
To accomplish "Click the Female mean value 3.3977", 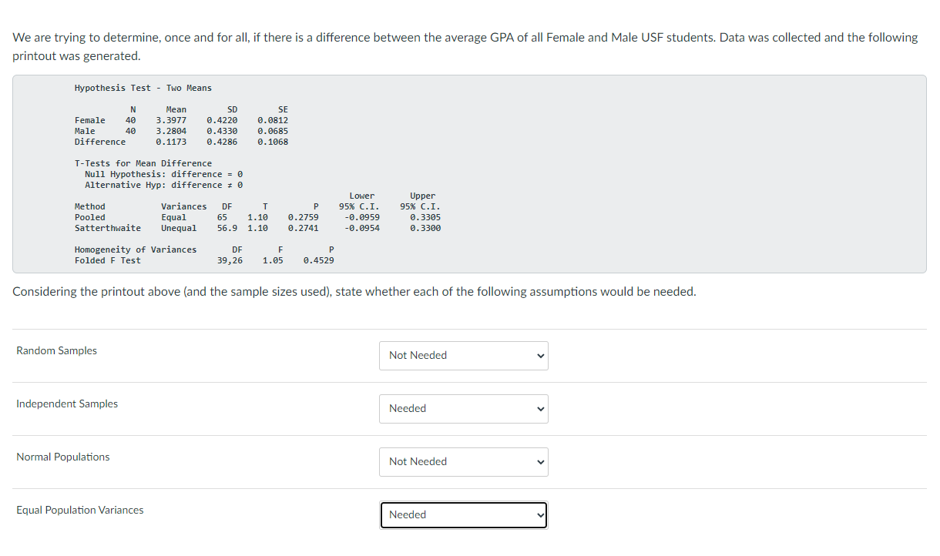I will pyautogui.click(x=171, y=120).
